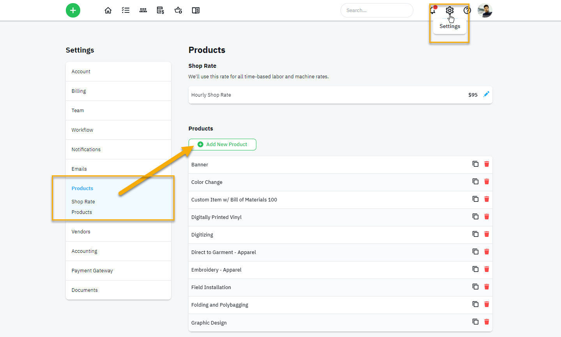This screenshot has width=561, height=337.
Task: Delete Embroidery - Apparel product
Action: tap(487, 269)
